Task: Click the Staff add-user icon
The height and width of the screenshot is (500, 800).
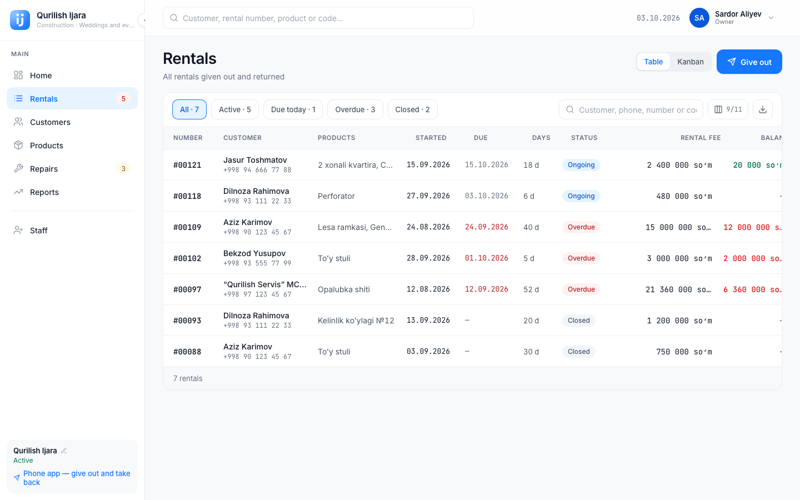Action: coord(18,231)
